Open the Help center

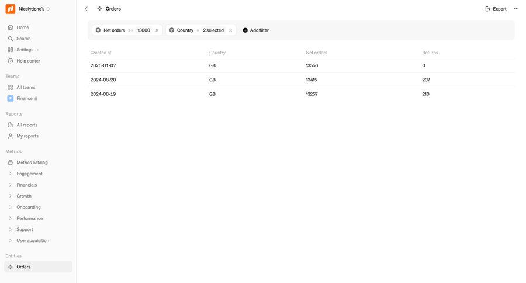(28, 61)
